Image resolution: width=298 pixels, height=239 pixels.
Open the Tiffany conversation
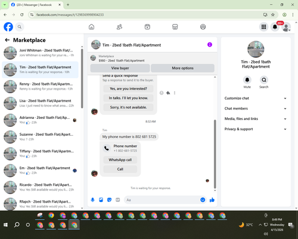pyautogui.click(x=40, y=154)
